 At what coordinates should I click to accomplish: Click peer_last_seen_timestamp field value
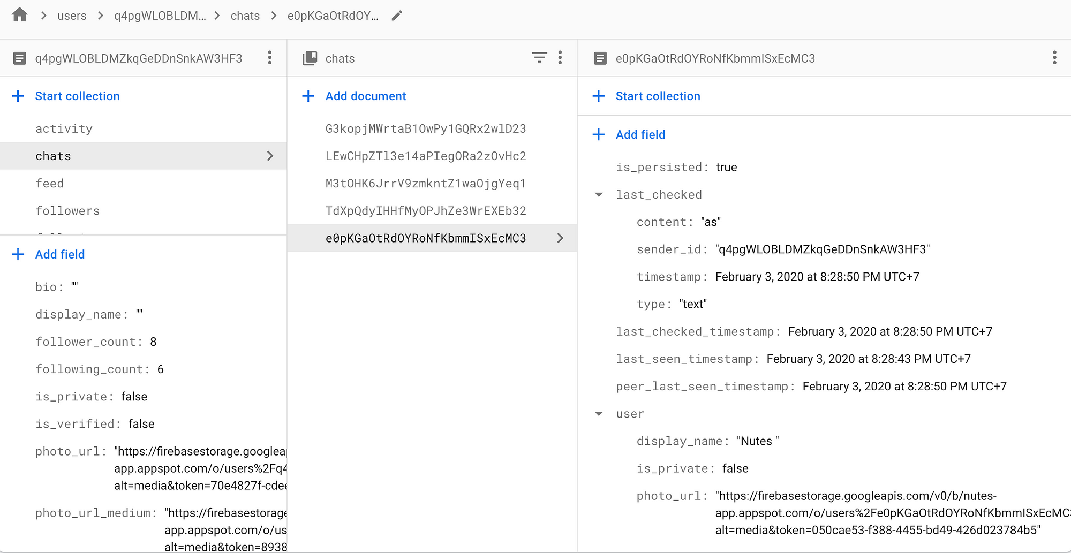click(904, 386)
